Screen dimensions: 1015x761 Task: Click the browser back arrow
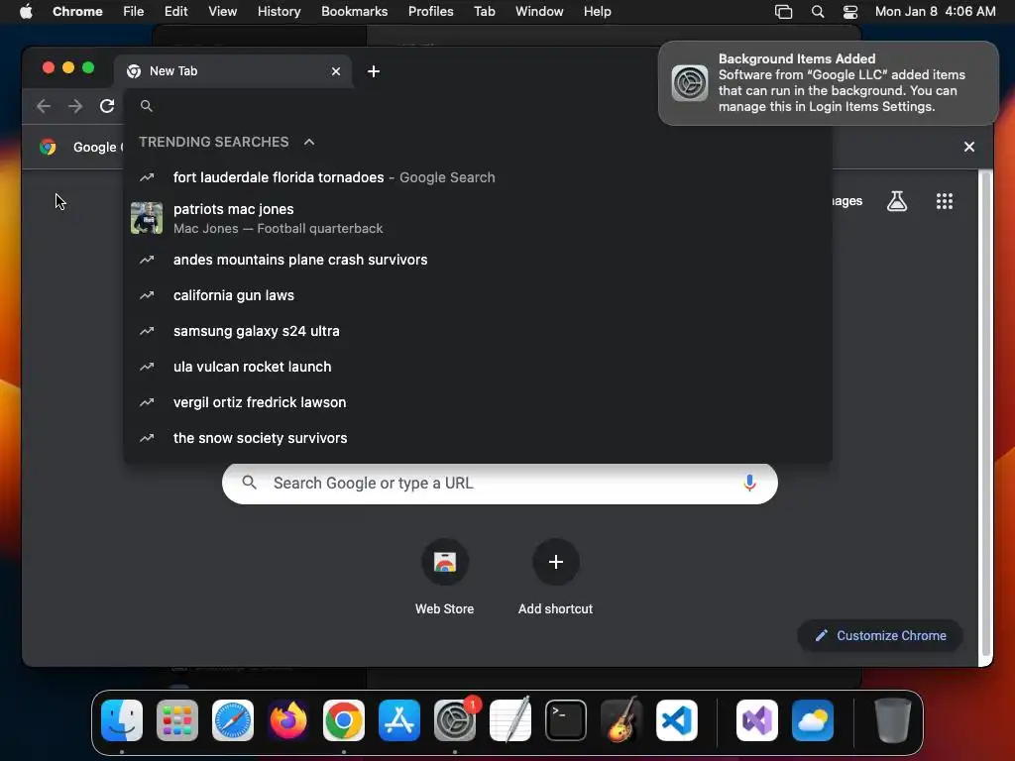point(44,106)
